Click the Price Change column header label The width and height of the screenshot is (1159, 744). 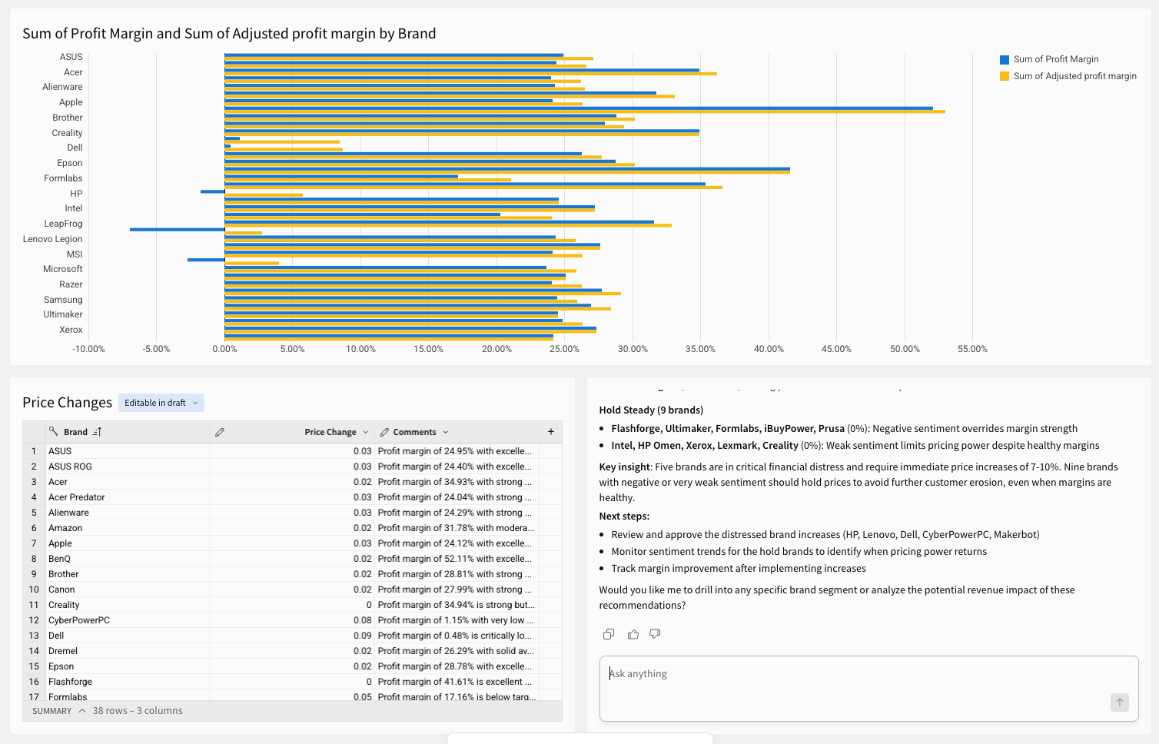[x=330, y=432]
